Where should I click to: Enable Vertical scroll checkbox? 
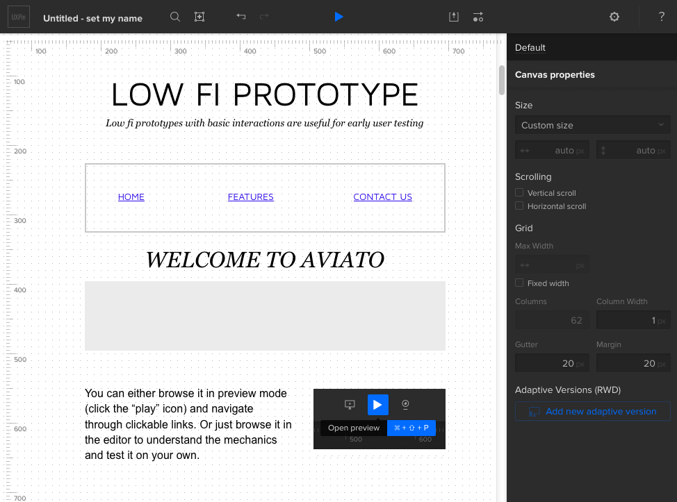[519, 192]
